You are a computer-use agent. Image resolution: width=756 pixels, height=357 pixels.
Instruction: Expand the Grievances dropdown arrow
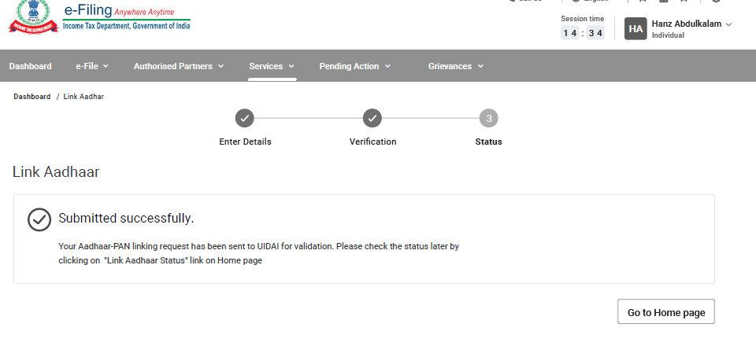click(480, 67)
